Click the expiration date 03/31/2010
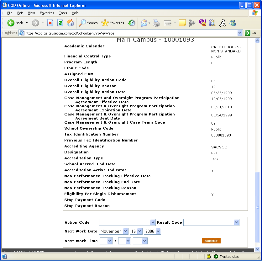Viewport: 262px width, 261px height. tap(221, 107)
